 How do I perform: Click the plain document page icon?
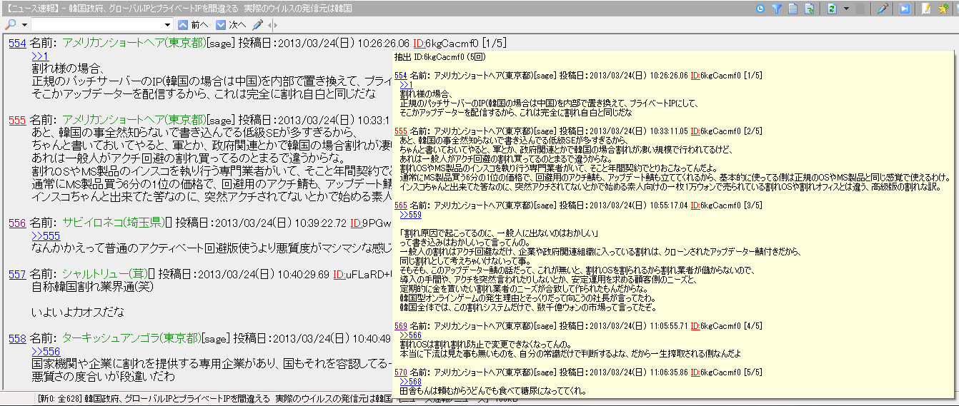click(793, 9)
